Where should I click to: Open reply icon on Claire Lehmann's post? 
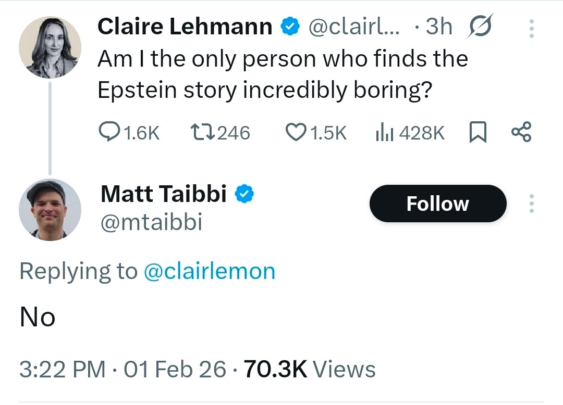(x=108, y=133)
